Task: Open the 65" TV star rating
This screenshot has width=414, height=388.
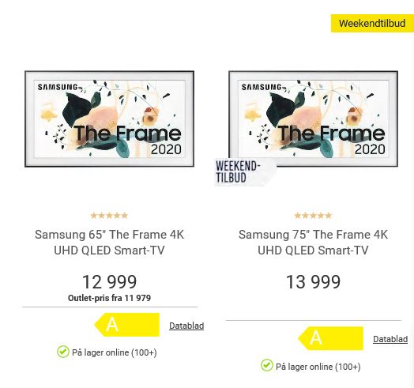Action: coord(109,216)
